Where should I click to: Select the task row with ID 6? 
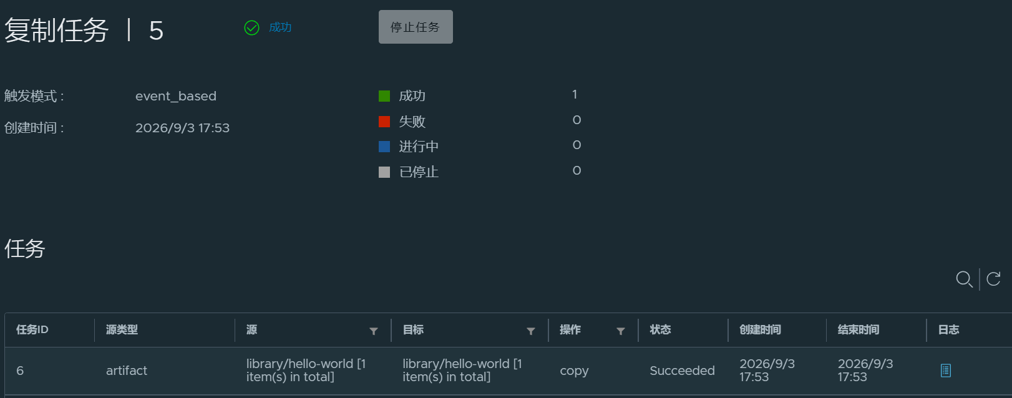pos(508,371)
